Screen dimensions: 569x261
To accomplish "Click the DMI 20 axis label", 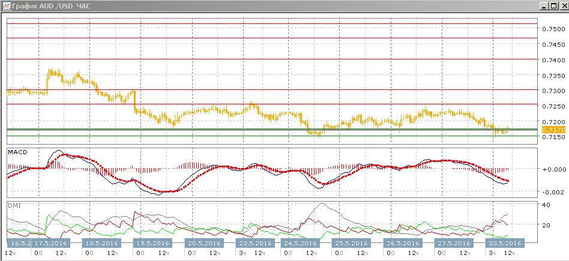I will pyautogui.click(x=547, y=224).
